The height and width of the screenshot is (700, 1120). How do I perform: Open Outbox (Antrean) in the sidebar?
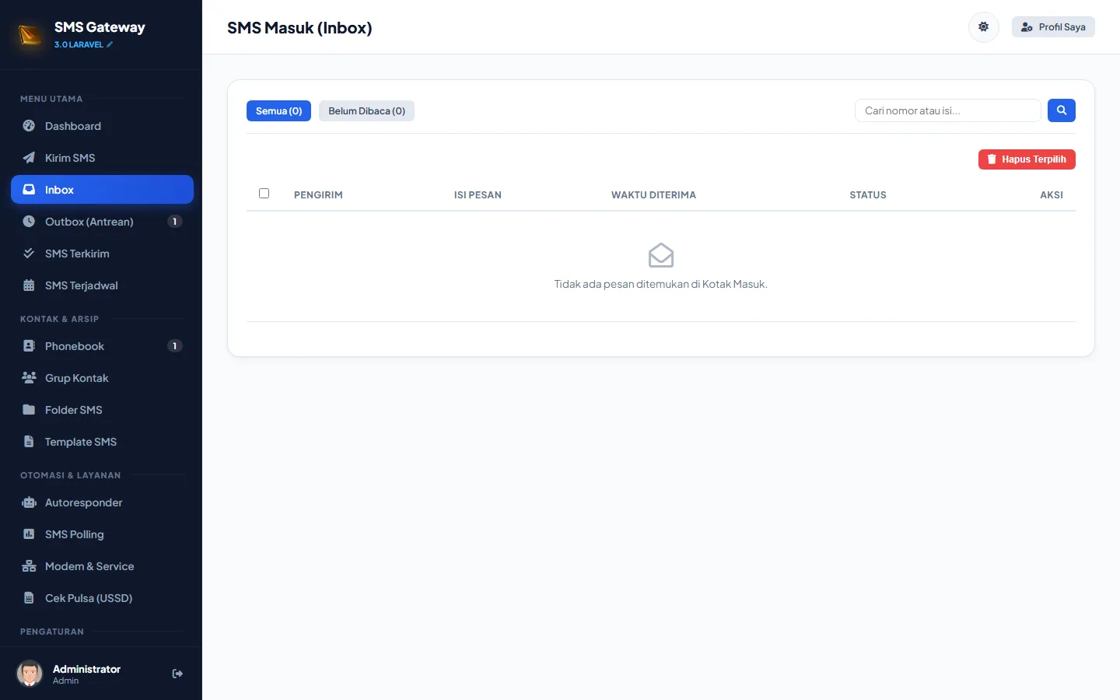[102, 222]
